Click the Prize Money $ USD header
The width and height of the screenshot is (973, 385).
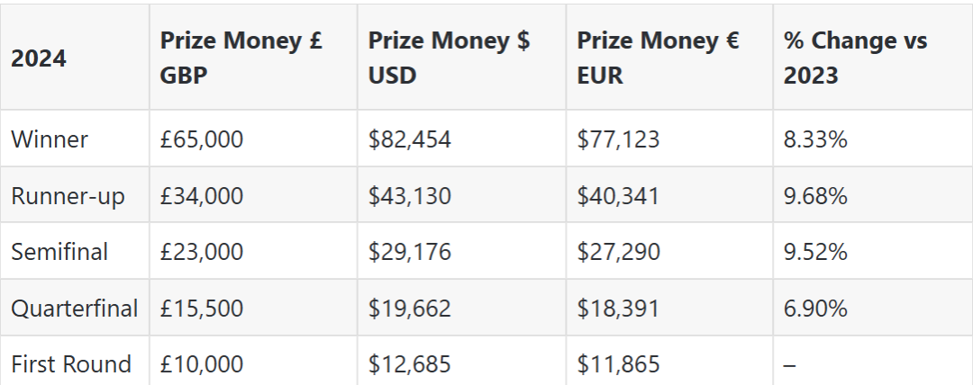pos(449,58)
